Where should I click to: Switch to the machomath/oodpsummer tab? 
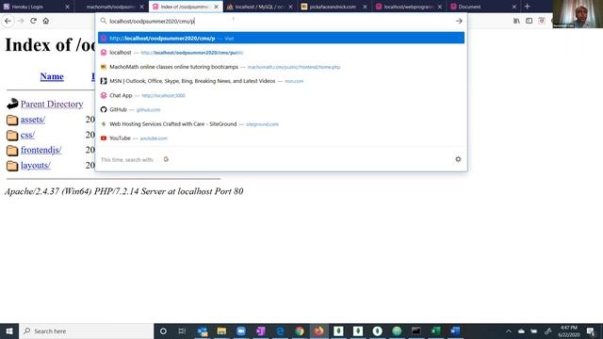point(109,7)
